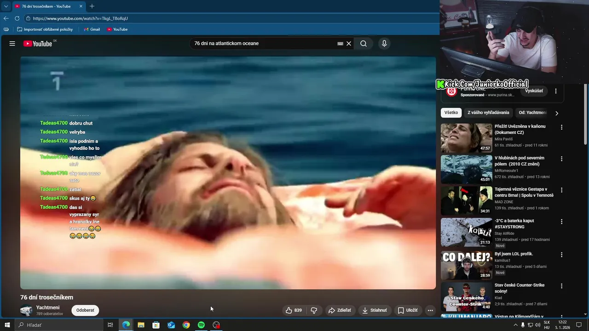Open more actions ellipsis below the video
589x331 pixels.
pyautogui.click(x=430, y=310)
